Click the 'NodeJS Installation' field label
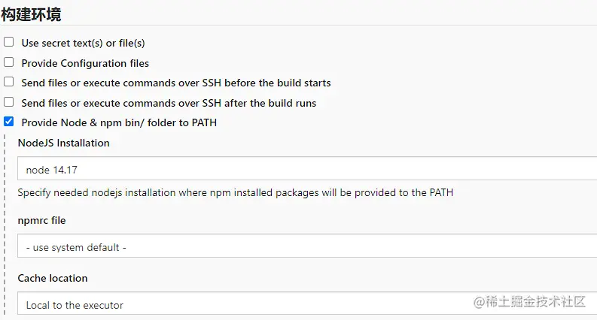 pyautogui.click(x=63, y=143)
